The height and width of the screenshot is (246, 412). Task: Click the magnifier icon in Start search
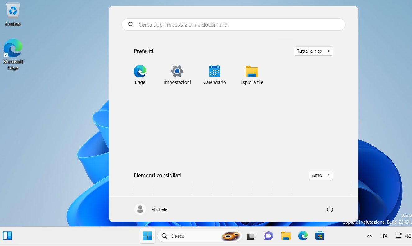[131, 24]
